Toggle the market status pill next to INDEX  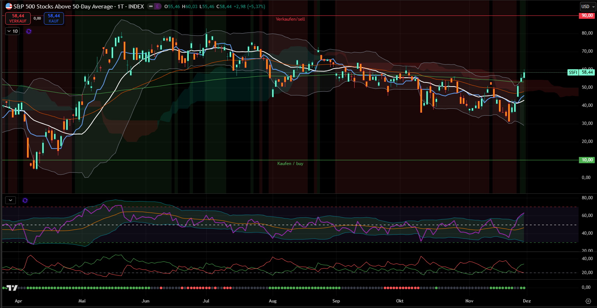[151, 6]
